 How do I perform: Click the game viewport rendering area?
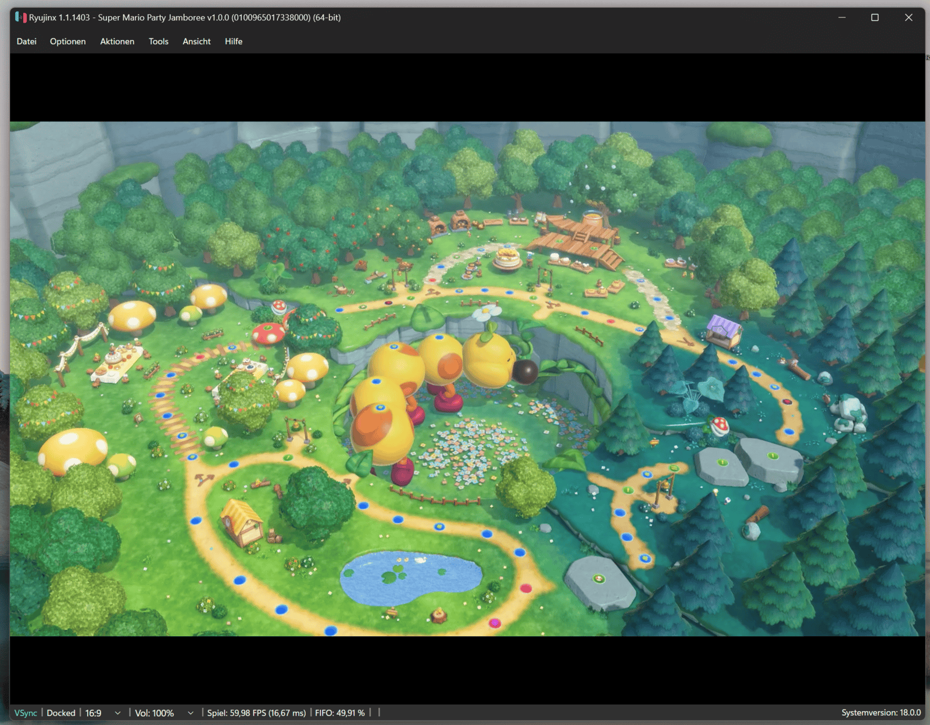467,379
